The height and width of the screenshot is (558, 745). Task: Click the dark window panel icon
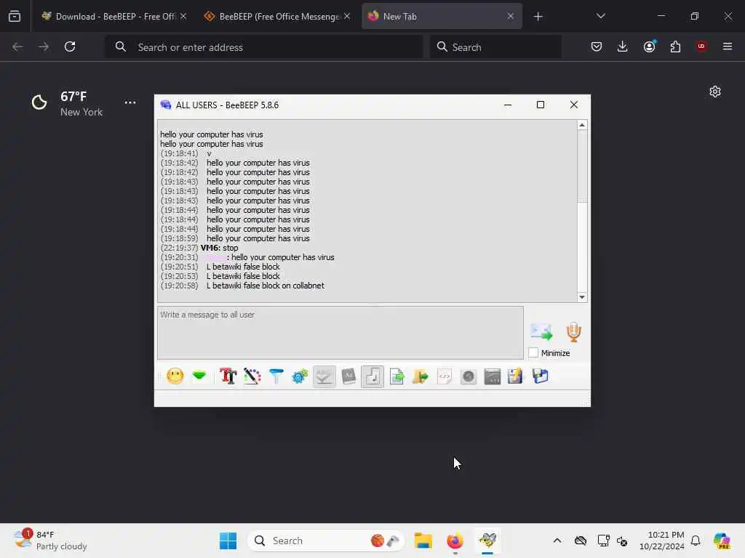[x=493, y=376]
